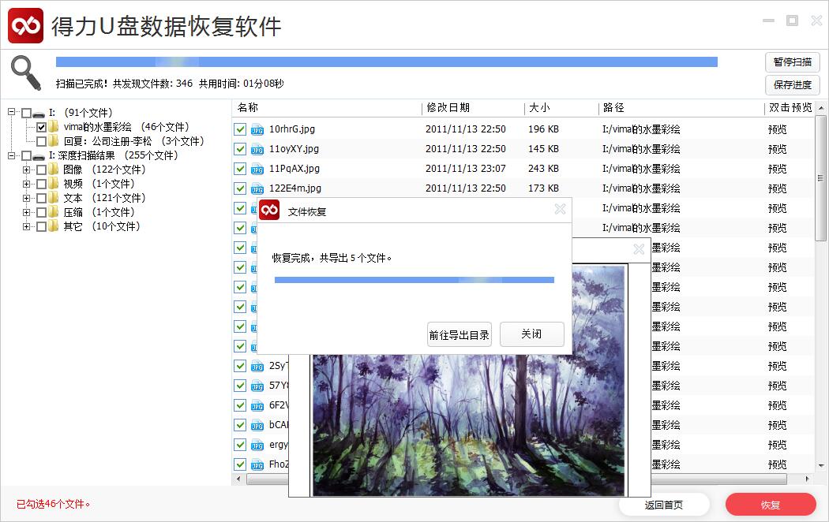The height and width of the screenshot is (522, 829).
Task: Click 前往导出目录 in the dialog
Action: coord(459,334)
